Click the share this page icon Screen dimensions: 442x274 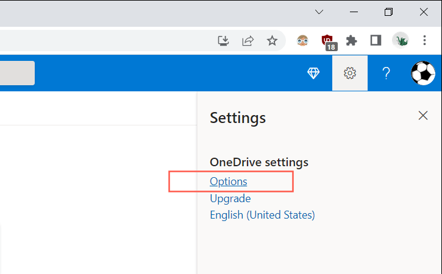tap(248, 41)
